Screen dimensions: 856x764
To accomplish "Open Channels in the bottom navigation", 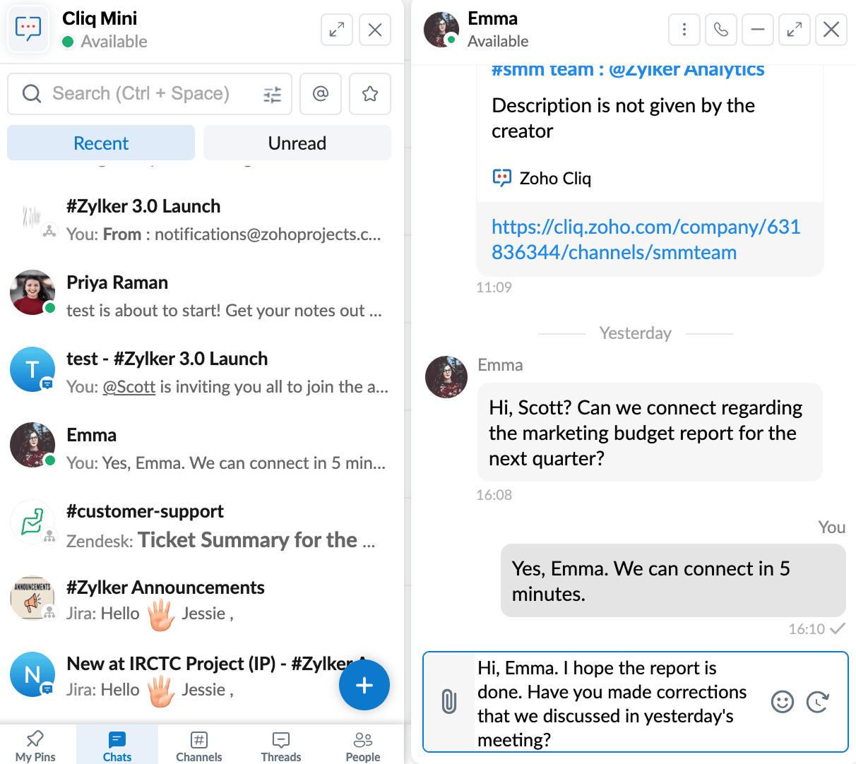I will tap(199, 746).
